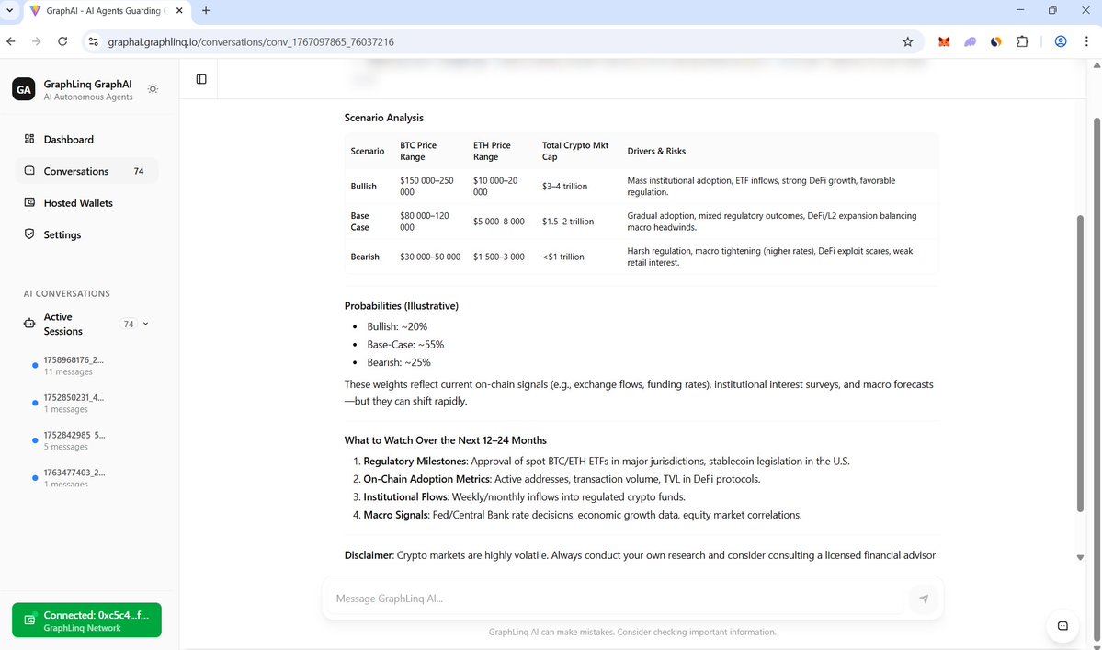Click the ETH Price Range column header

[x=492, y=151]
